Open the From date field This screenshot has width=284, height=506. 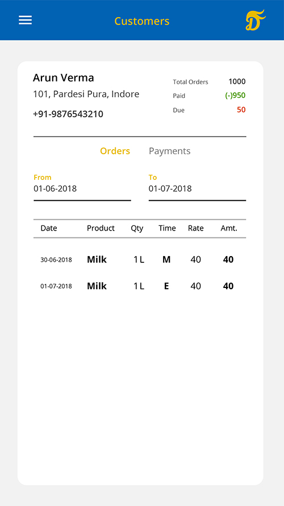click(x=82, y=188)
